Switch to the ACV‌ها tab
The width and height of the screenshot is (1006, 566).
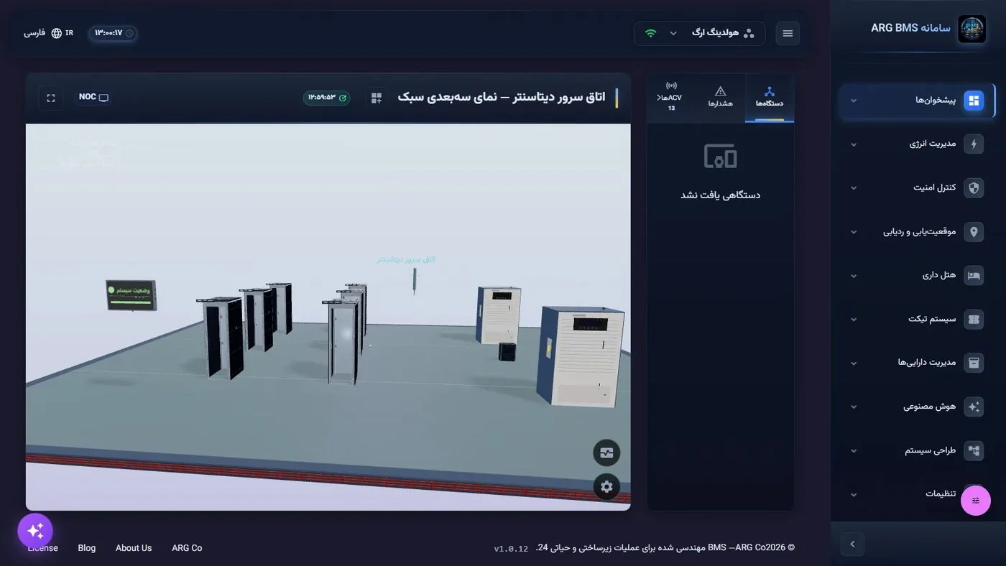point(671,98)
